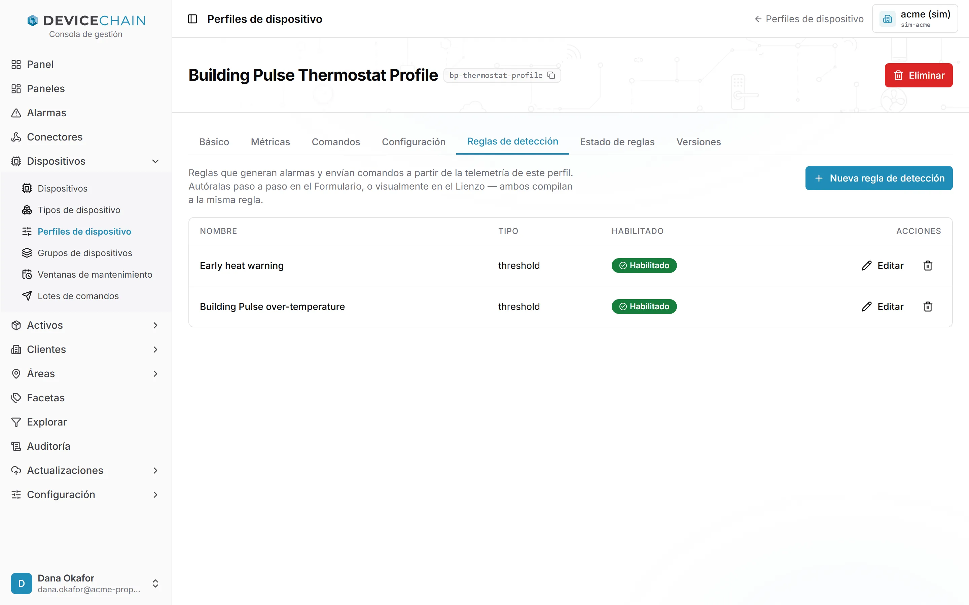Edit the Early heat warning rule
This screenshot has height=605, width=969.
click(883, 265)
